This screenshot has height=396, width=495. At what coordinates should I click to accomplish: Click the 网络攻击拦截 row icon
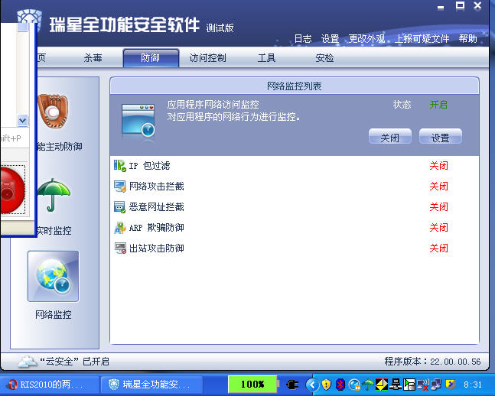click(119, 187)
